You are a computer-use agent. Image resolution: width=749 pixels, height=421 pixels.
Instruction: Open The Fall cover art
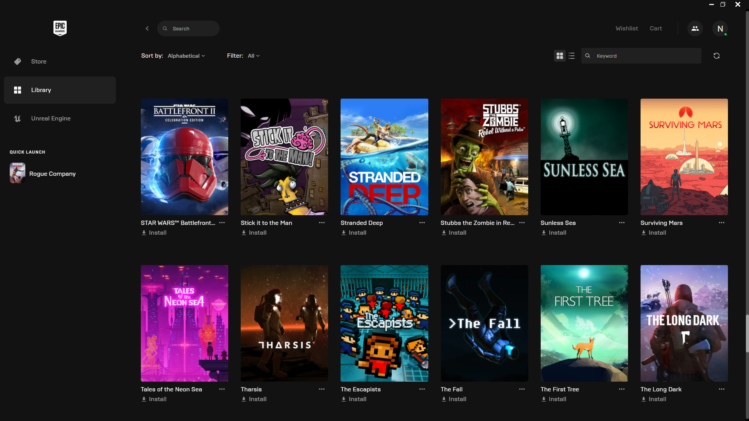coord(485,323)
